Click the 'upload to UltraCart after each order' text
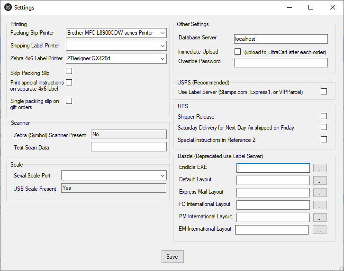The width and height of the screenshot is (344, 271). (285, 52)
